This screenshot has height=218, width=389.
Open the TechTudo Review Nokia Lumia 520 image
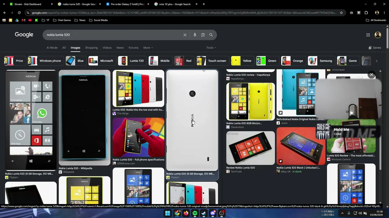tap(250, 148)
